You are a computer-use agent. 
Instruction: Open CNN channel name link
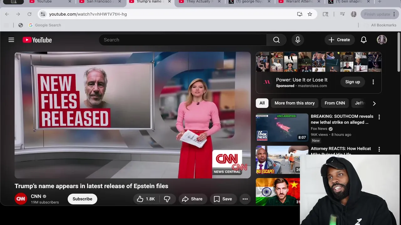click(36, 196)
